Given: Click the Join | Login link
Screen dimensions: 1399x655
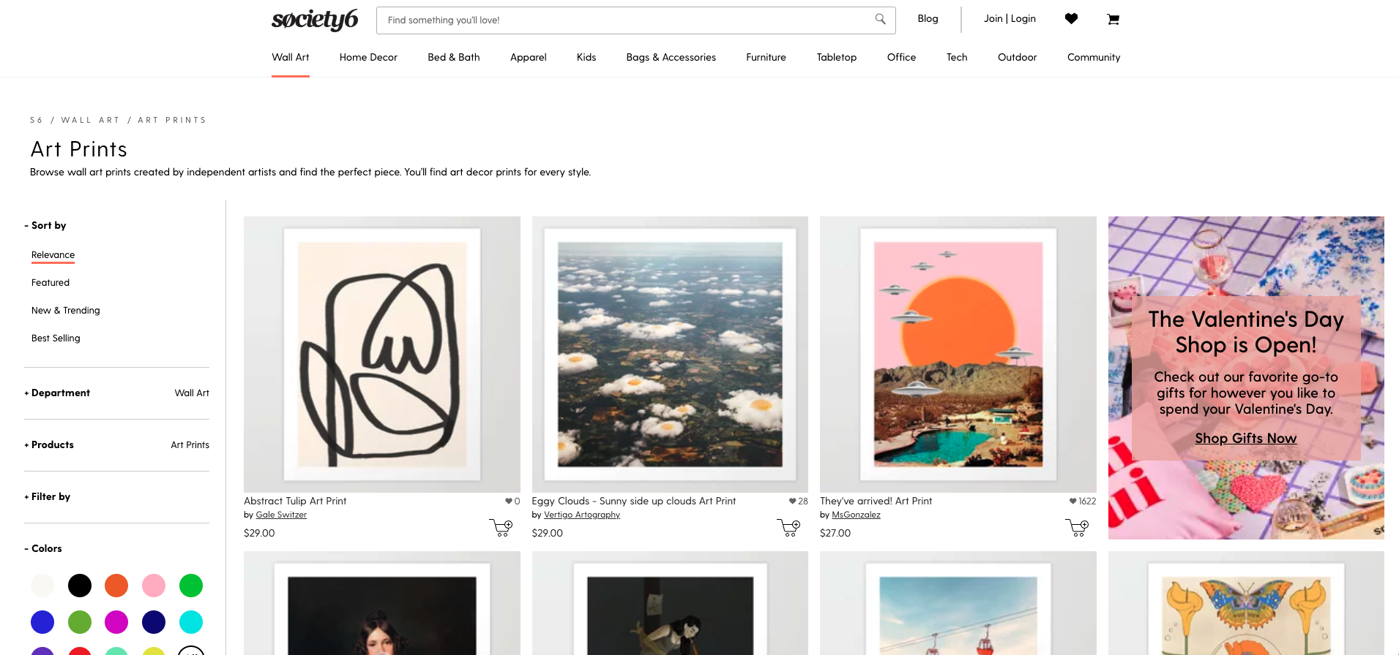Looking at the screenshot, I should click(1010, 19).
